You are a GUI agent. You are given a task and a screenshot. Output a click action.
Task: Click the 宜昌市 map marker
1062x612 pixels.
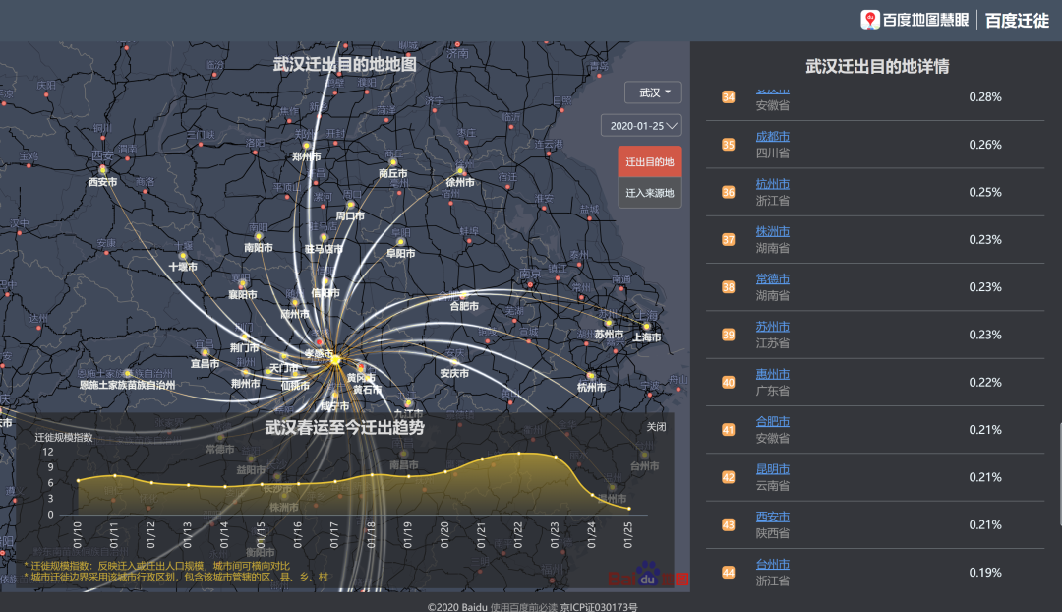click(x=205, y=352)
